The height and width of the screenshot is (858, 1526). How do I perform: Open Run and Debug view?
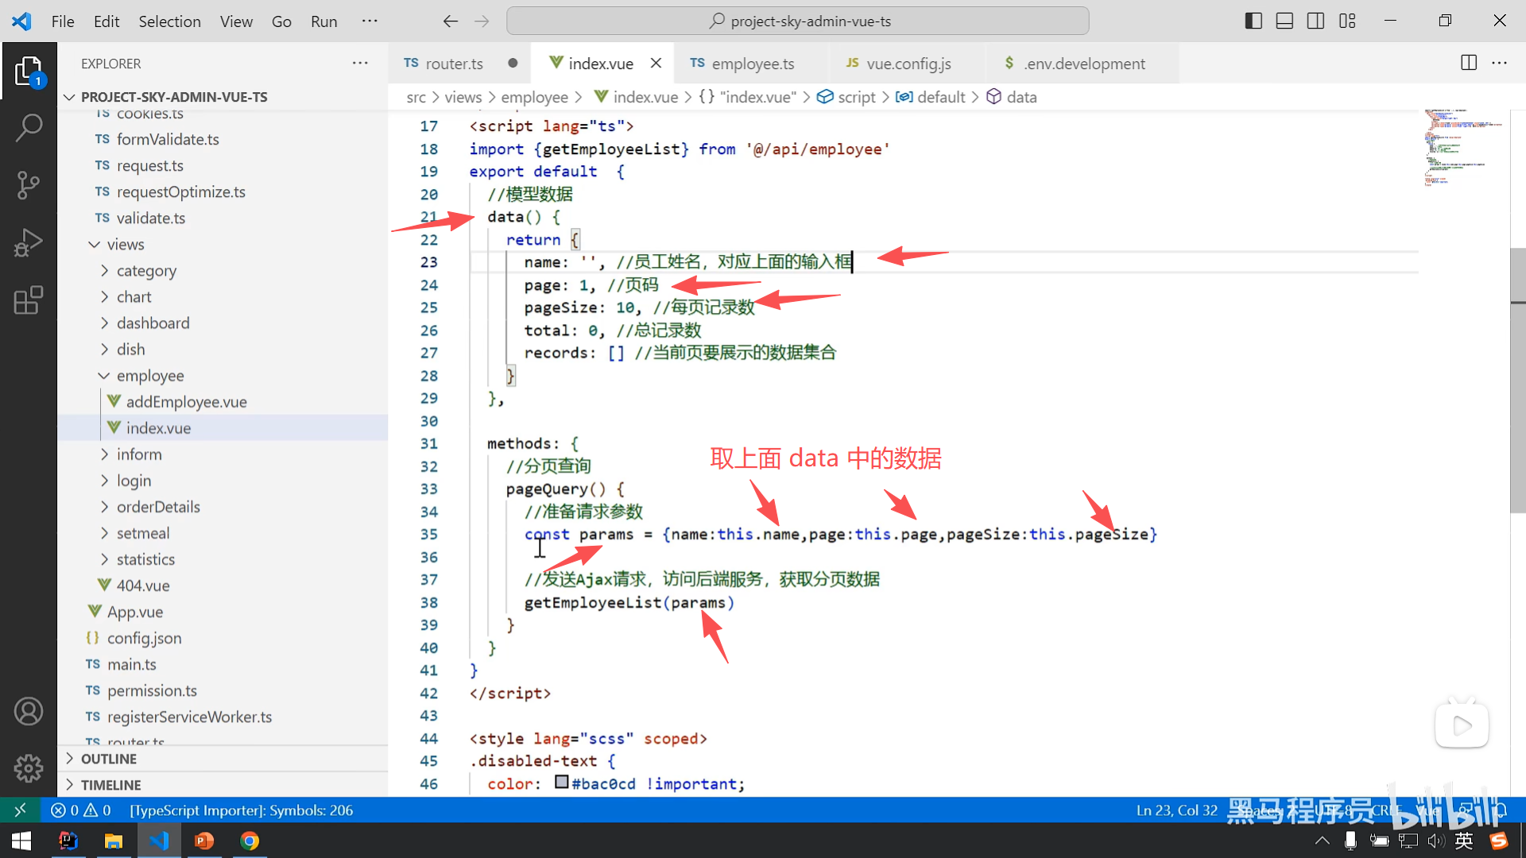pyautogui.click(x=29, y=243)
